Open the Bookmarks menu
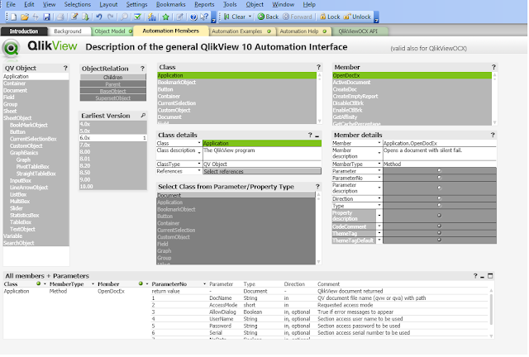This screenshot has height=357, width=529. click(171, 4)
